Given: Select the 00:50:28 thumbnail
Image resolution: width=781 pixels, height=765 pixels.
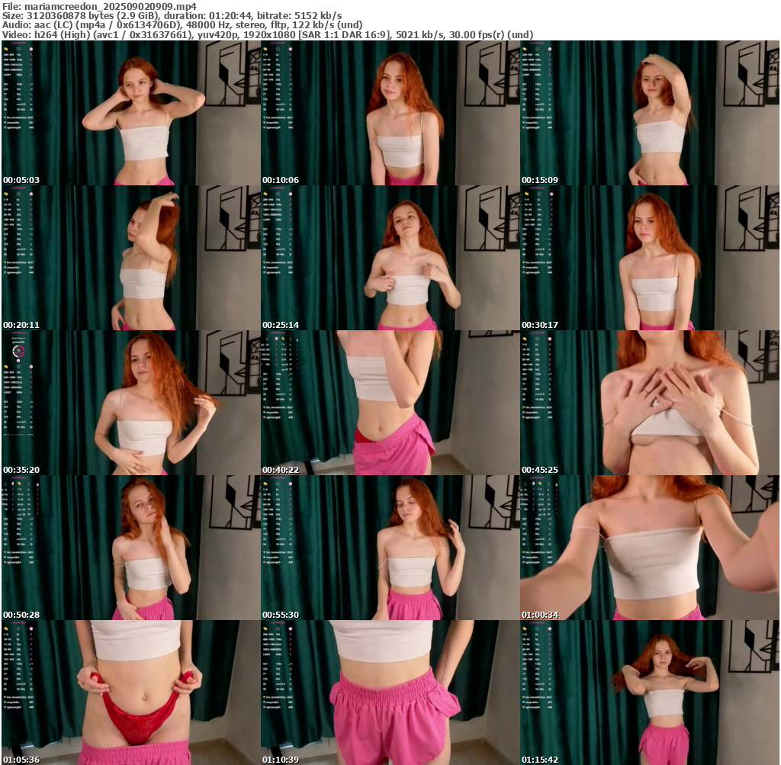Looking at the screenshot, I should coord(130,548).
